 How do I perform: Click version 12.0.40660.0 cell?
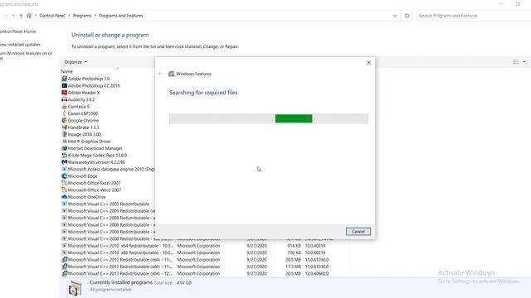(317, 273)
